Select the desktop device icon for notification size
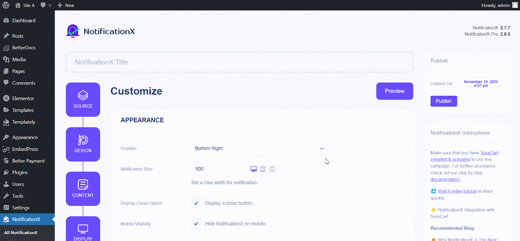Image resolution: width=520 pixels, height=241 pixels. click(253, 169)
